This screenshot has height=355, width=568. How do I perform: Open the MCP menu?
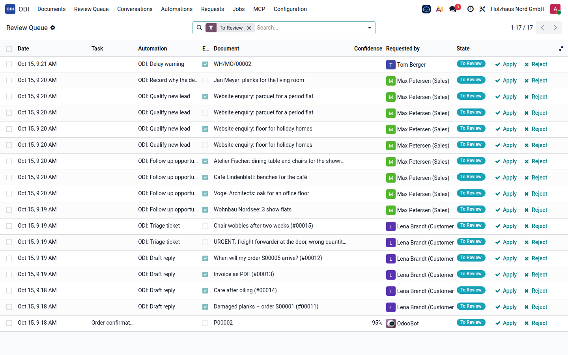coord(259,9)
